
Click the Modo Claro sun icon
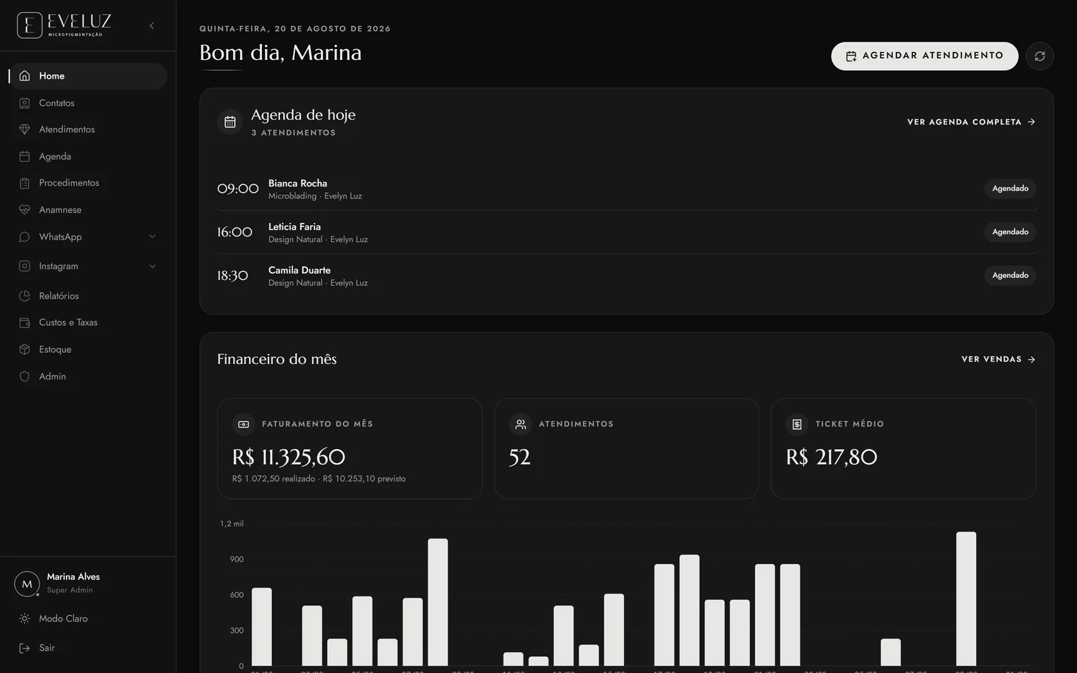24,618
